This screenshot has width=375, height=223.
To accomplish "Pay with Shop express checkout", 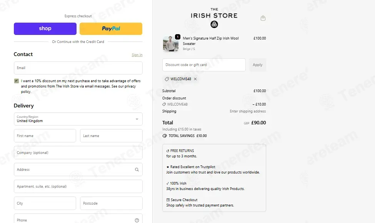I will [x=45, y=29].
